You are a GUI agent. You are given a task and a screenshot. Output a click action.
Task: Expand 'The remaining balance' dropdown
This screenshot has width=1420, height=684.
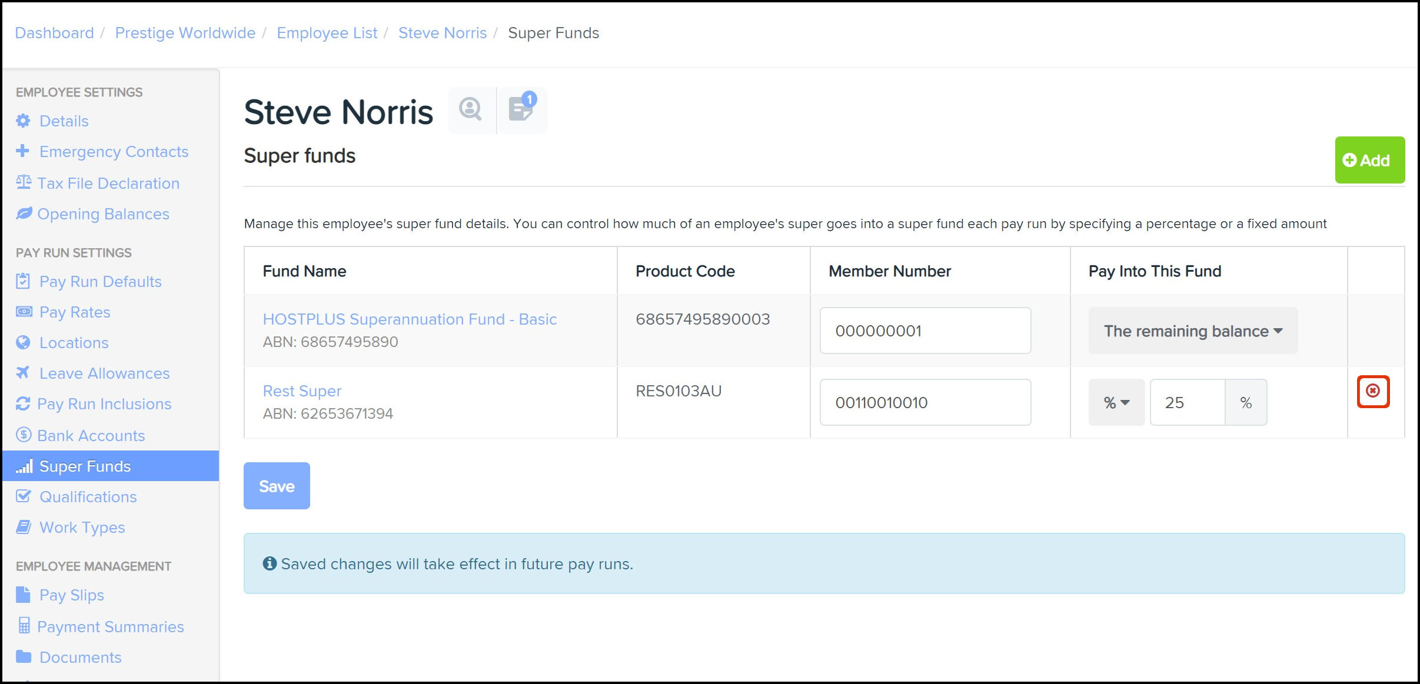1192,331
